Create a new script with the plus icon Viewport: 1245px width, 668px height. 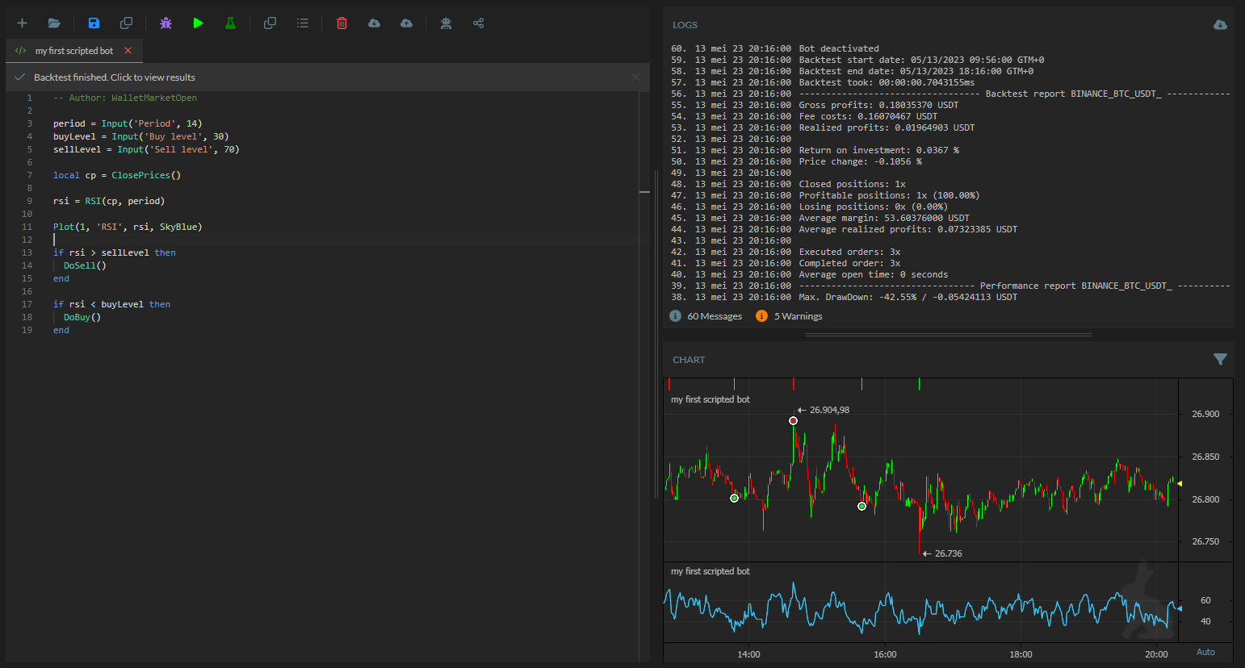click(x=22, y=23)
